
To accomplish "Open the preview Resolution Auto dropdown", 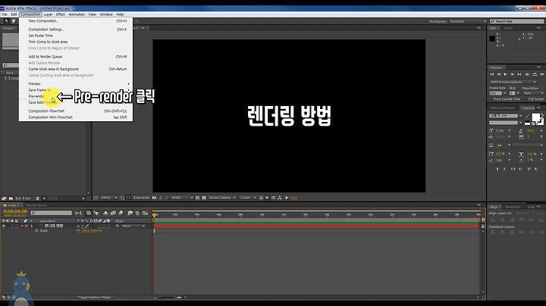I will [x=533, y=93].
